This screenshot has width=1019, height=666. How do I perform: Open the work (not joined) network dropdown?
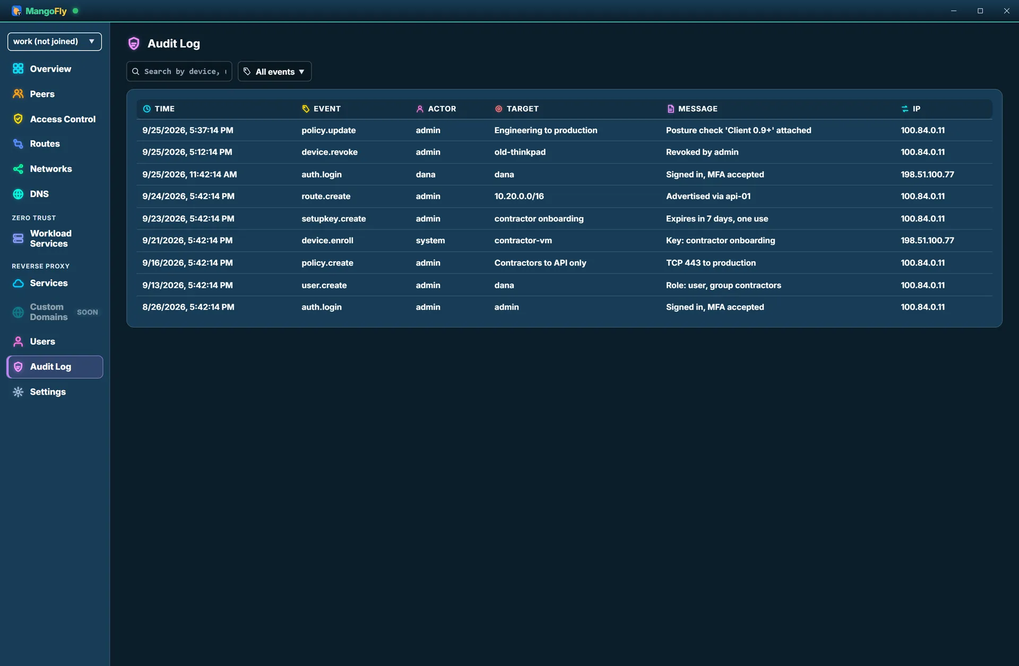pos(55,41)
